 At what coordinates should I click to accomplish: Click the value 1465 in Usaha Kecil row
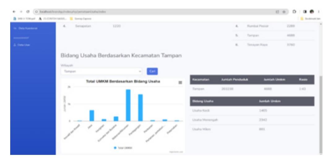[263, 111]
